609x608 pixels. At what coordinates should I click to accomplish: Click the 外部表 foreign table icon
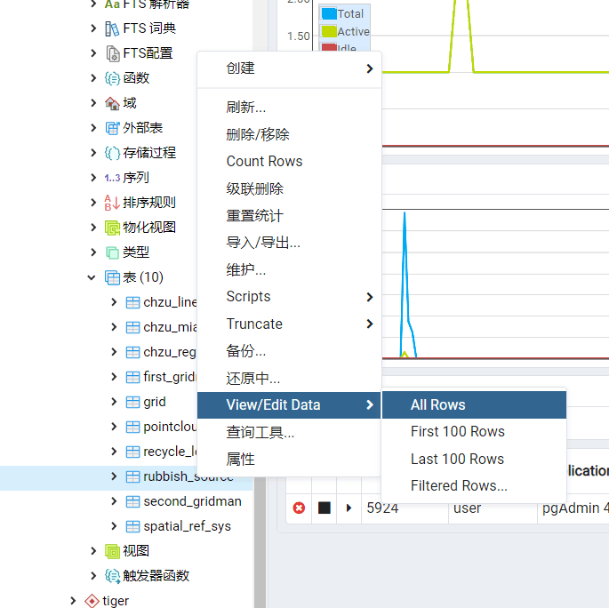pyautogui.click(x=112, y=128)
